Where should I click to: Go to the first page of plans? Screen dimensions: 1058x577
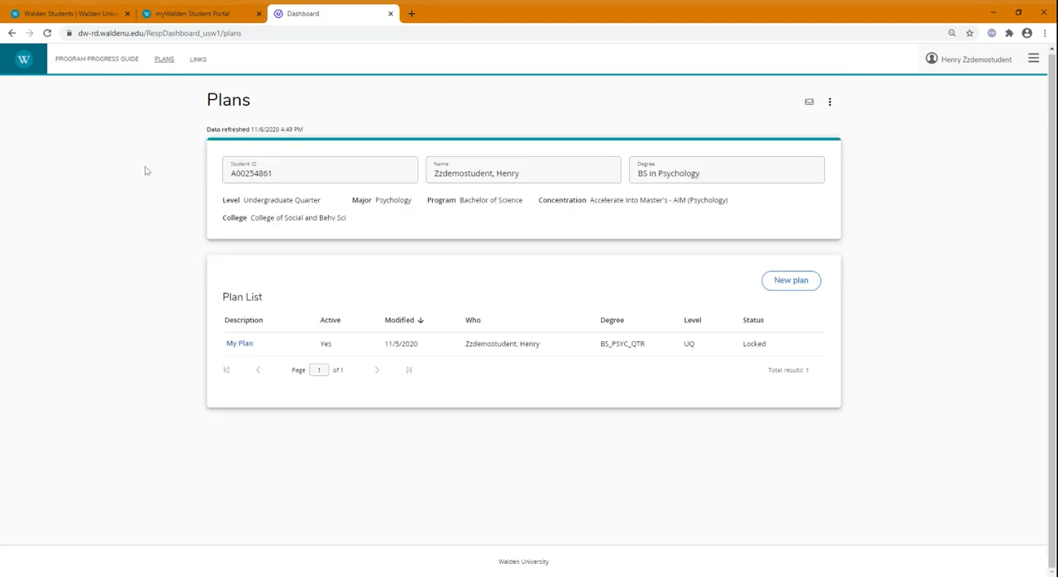pos(226,370)
